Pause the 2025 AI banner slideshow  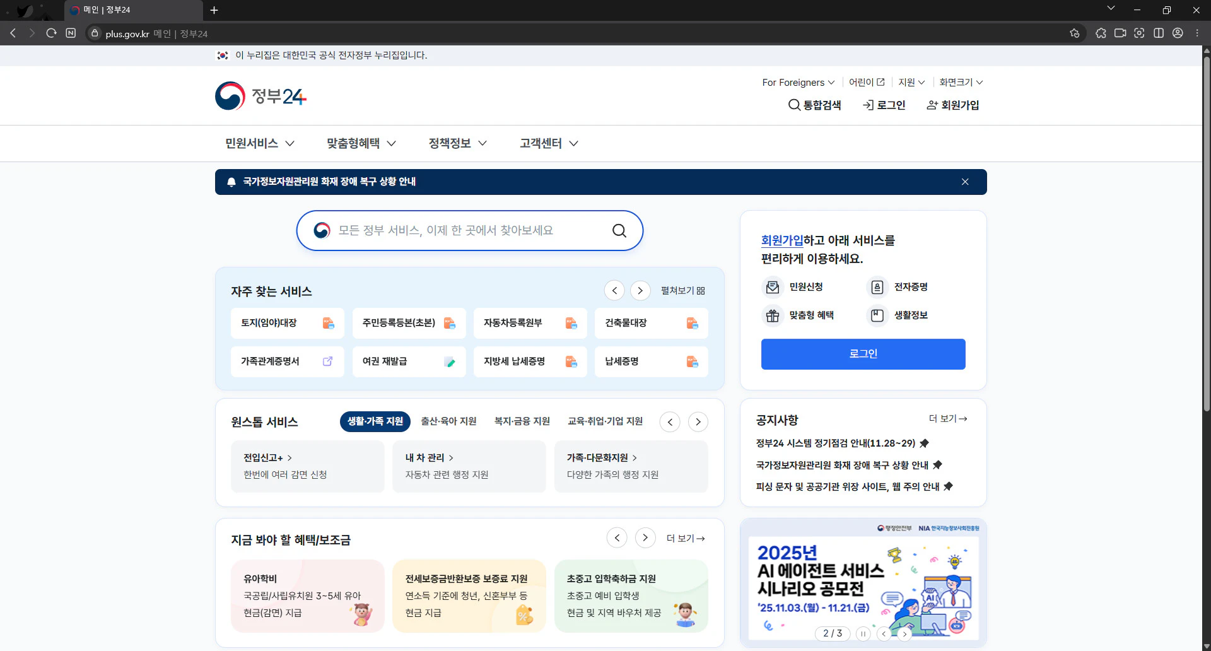tap(863, 633)
